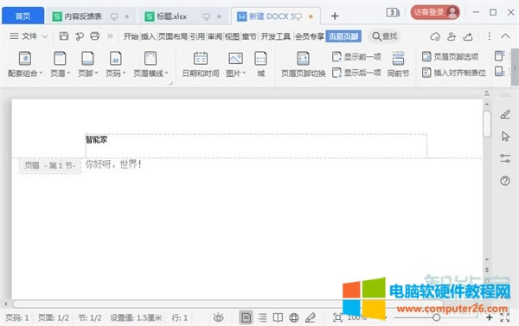Toggle writing mode pen icon in status bar
The image size is (519, 326).
(311, 318)
